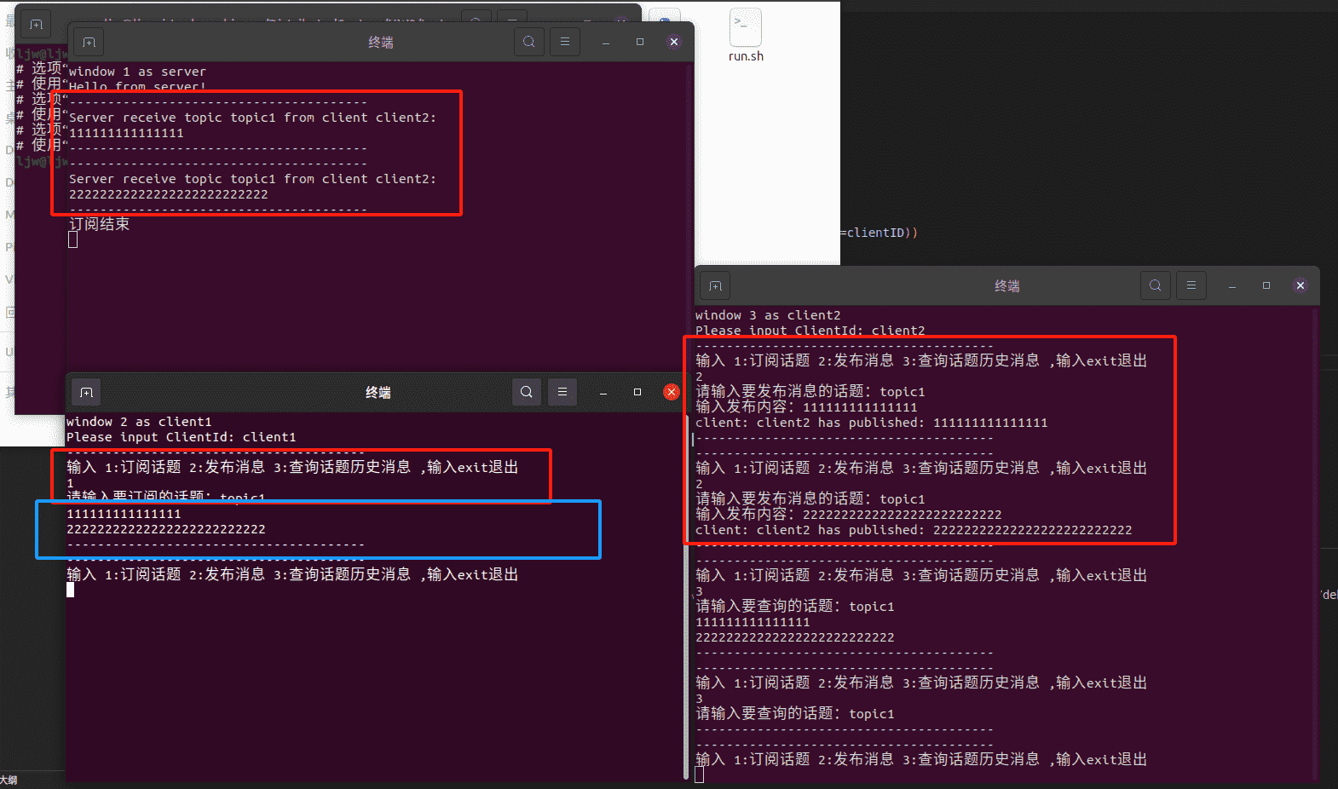
Task: Select the run.sh file icon on desktop
Action: pyautogui.click(x=745, y=27)
